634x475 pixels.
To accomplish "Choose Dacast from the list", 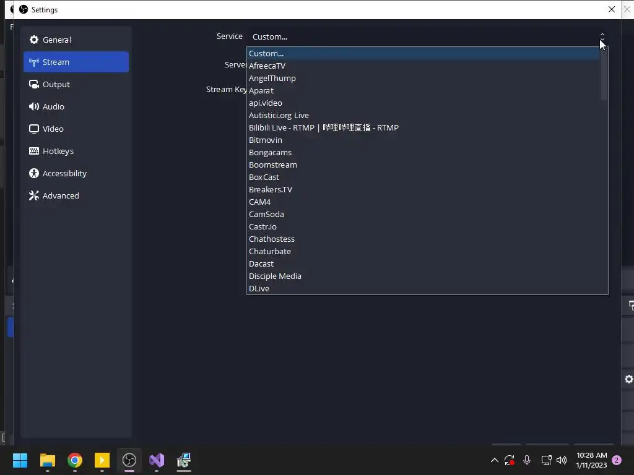I will pos(423,263).
